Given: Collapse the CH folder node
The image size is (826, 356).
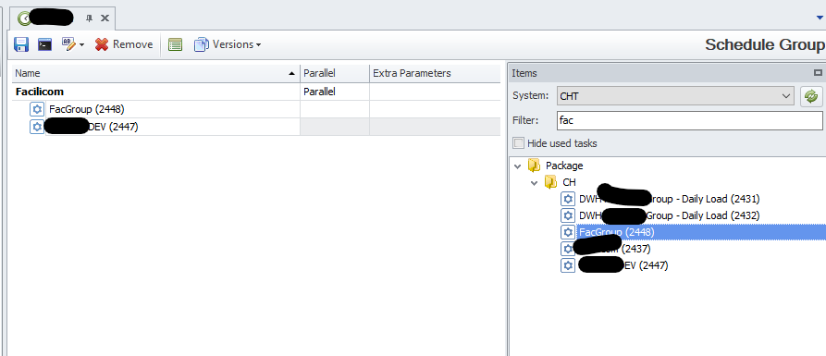Looking at the screenshot, I should click(534, 183).
